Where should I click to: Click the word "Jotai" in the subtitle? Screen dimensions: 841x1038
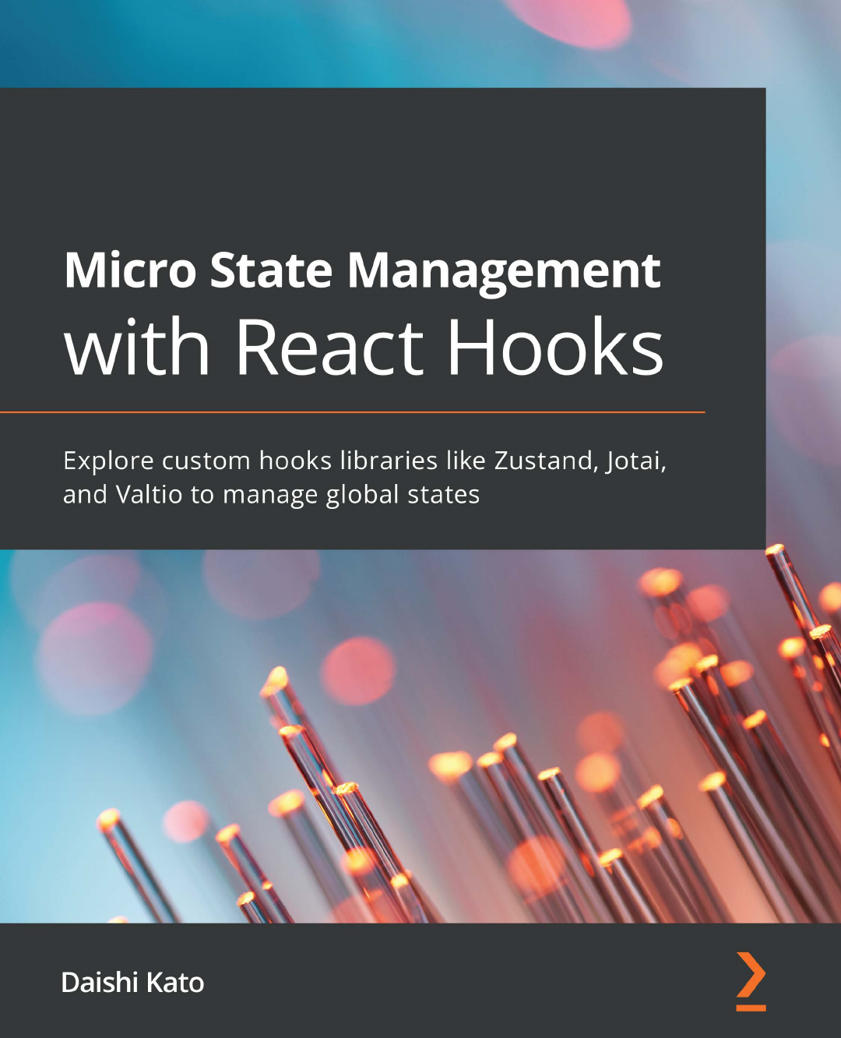[x=635, y=461]
